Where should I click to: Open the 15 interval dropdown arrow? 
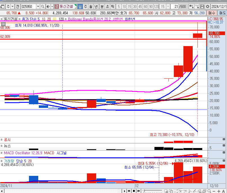coord(168,6)
